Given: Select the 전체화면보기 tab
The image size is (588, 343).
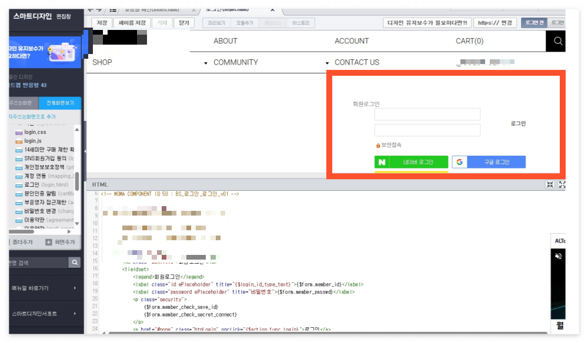Looking at the screenshot, I should click(x=60, y=103).
